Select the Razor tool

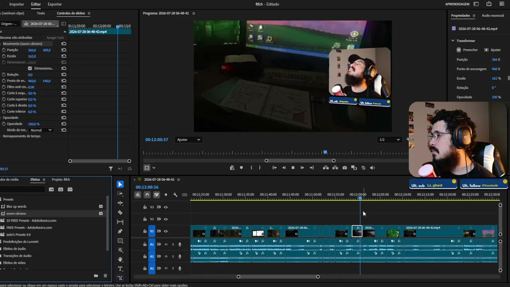pyautogui.click(x=120, y=212)
